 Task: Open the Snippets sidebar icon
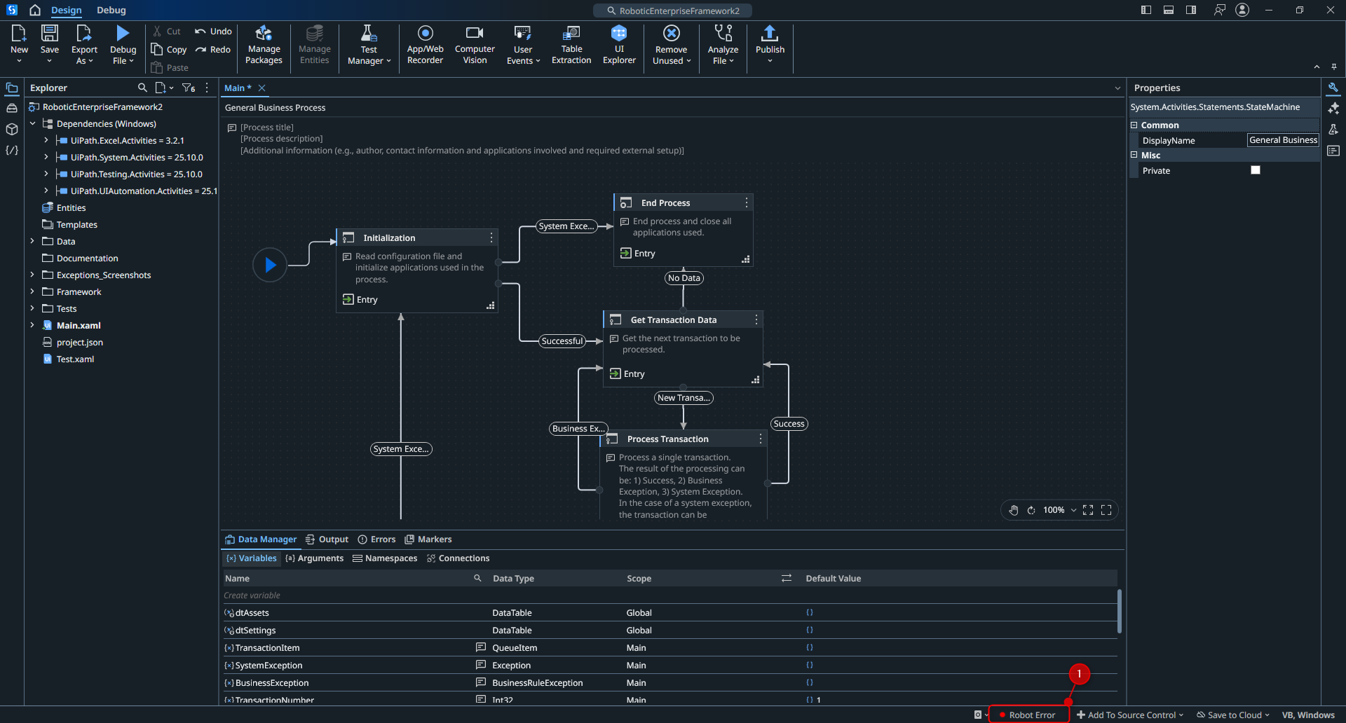[x=12, y=151]
